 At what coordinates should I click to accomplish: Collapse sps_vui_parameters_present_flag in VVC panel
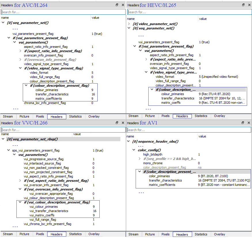[x=9, y=150]
